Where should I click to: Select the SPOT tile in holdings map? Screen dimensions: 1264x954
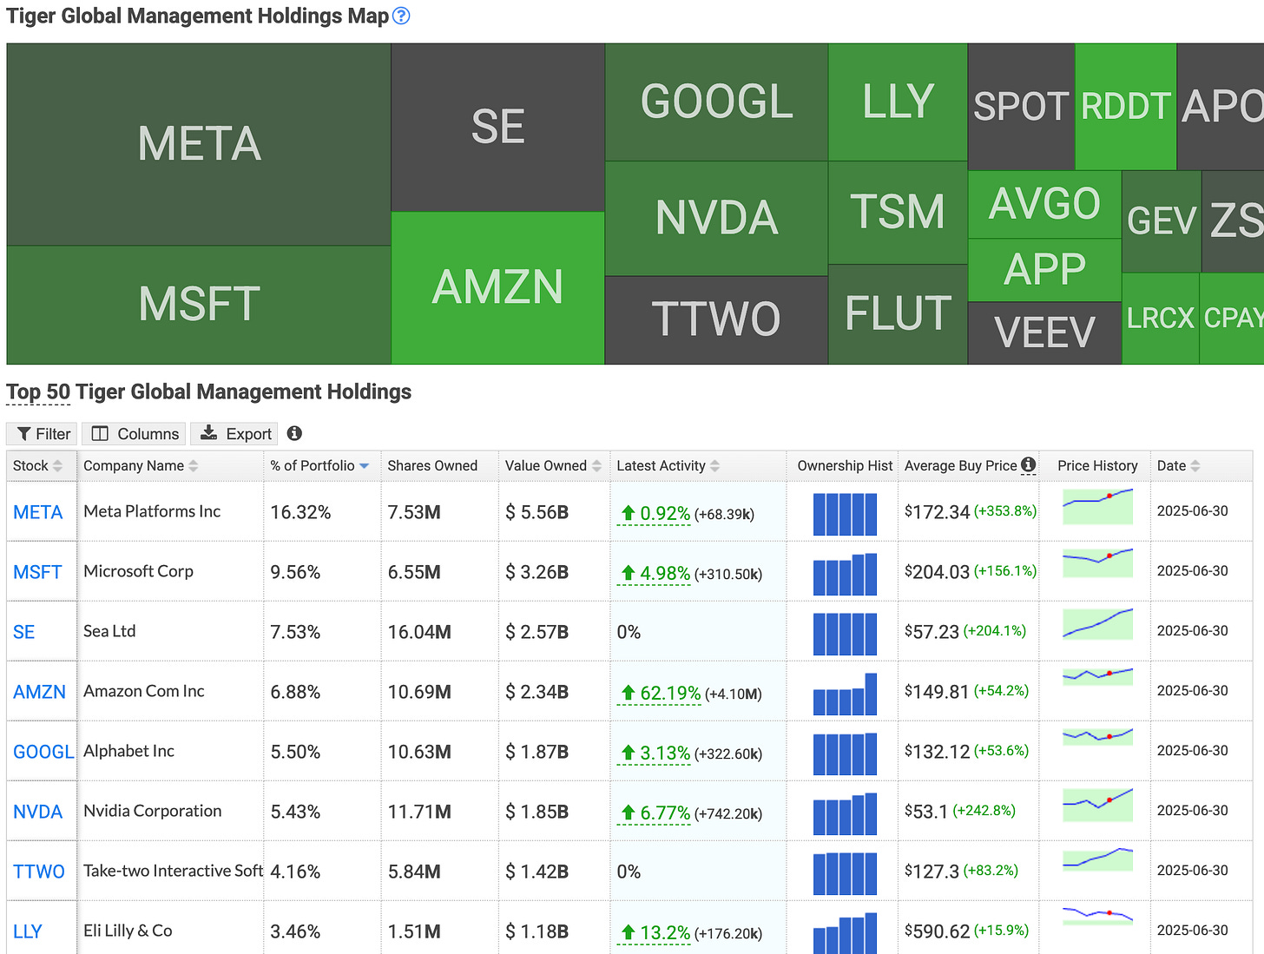pyautogui.click(x=1021, y=107)
